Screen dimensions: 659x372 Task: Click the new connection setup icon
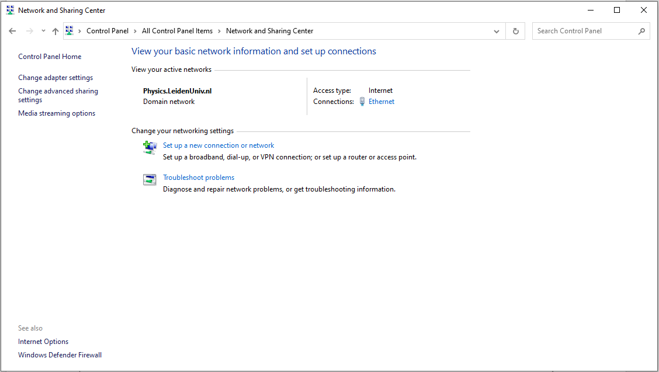pyautogui.click(x=150, y=148)
